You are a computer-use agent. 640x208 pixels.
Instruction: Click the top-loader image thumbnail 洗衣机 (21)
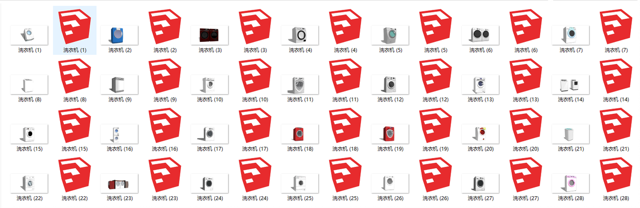click(571, 134)
